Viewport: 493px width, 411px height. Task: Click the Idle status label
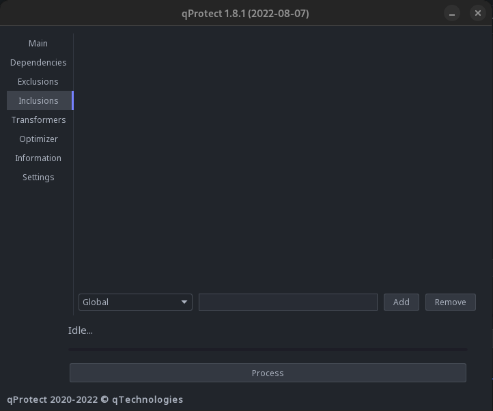tap(81, 330)
